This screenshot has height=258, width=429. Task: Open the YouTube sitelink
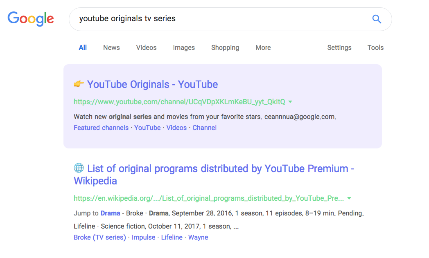(147, 128)
